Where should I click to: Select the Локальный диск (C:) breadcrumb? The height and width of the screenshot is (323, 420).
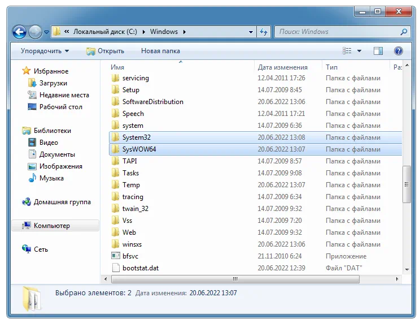click(x=105, y=32)
